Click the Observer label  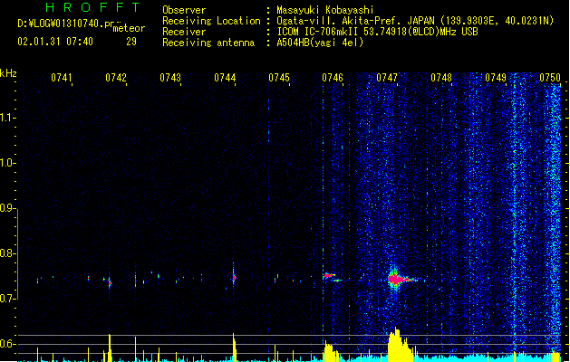[x=184, y=10]
